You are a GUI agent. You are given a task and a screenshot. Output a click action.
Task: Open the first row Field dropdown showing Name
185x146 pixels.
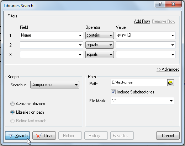(x=52, y=35)
